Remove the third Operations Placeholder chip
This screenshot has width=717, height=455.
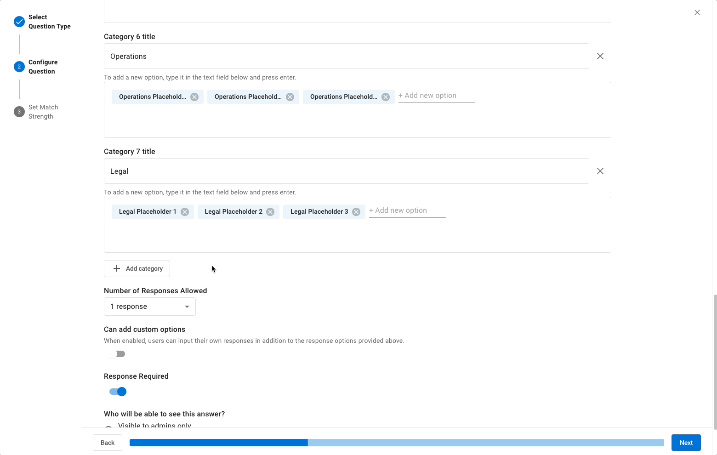tap(385, 97)
